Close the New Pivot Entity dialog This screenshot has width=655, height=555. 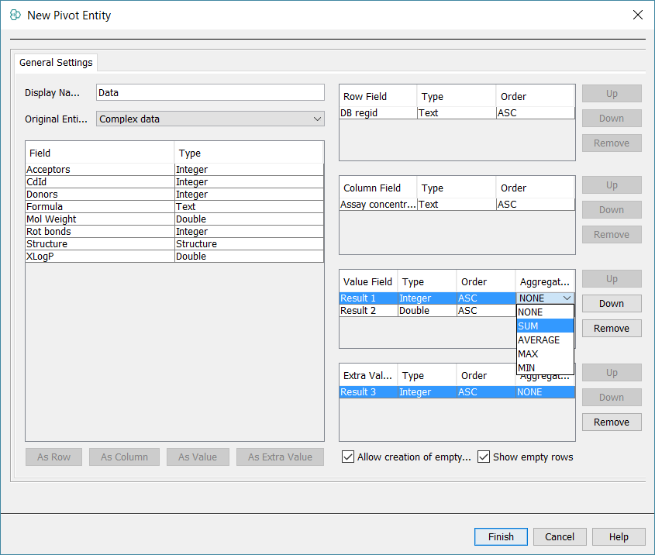(637, 15)
